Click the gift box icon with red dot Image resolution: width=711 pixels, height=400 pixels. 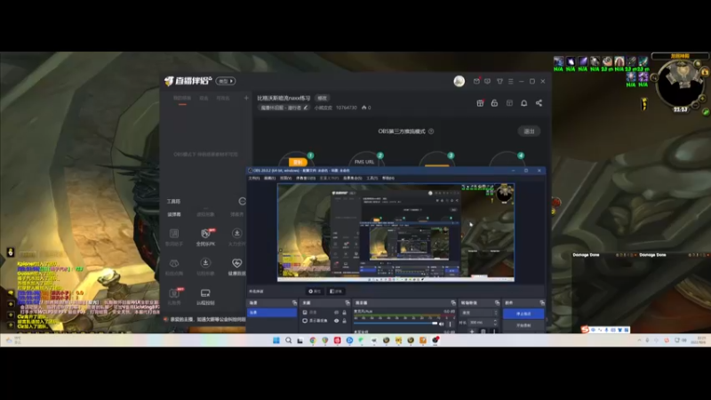pos(480,103)
